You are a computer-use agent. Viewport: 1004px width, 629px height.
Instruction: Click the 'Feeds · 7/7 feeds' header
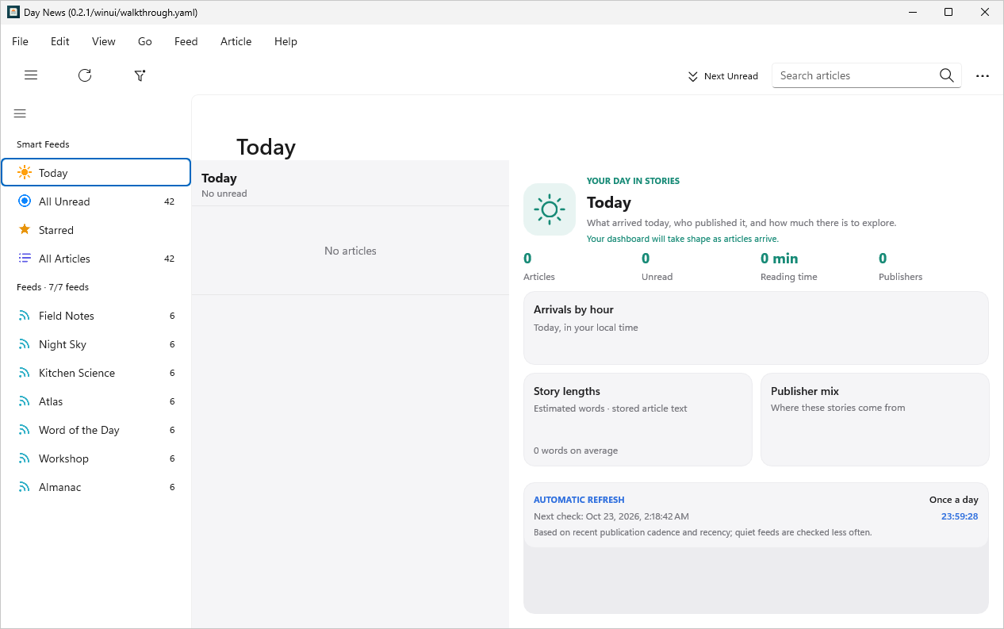click(52, 287)
